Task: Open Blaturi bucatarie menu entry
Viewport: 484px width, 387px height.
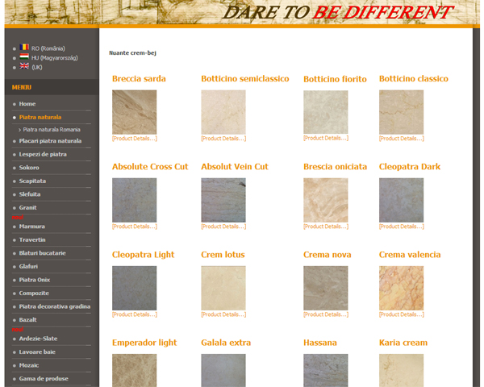Action: pos(42,252)
